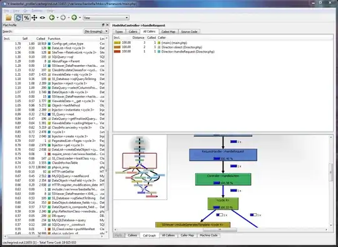Open back history dropdown arrow
338x247 pixels.
[58, 18]
